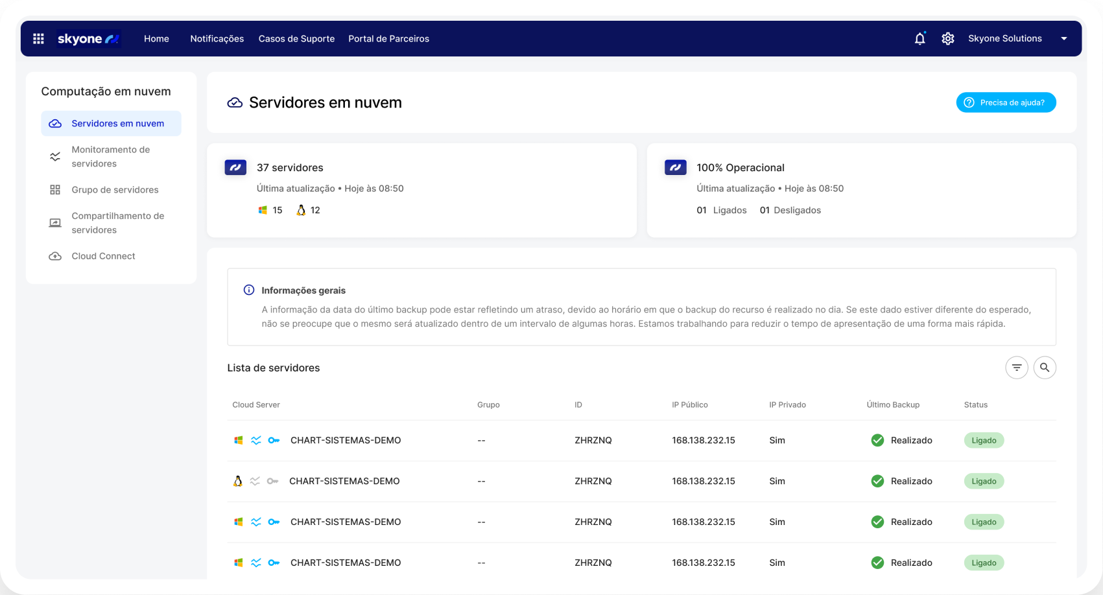Screen dimensions: 1103x595
Task: Click the Skyone logo in the navbar
Action: pos(88,38)
